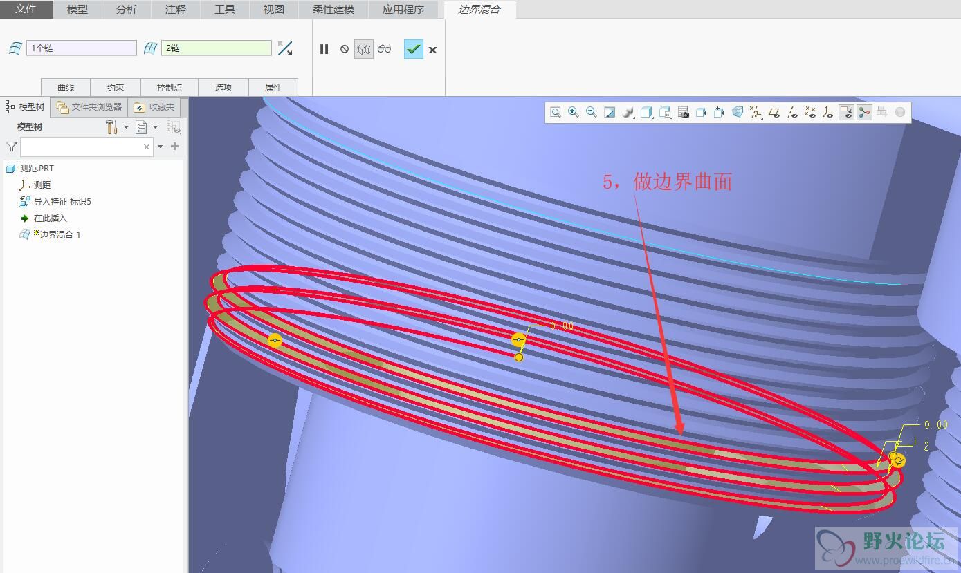Open model tree settings hammer dropdown

coord(116,127)
